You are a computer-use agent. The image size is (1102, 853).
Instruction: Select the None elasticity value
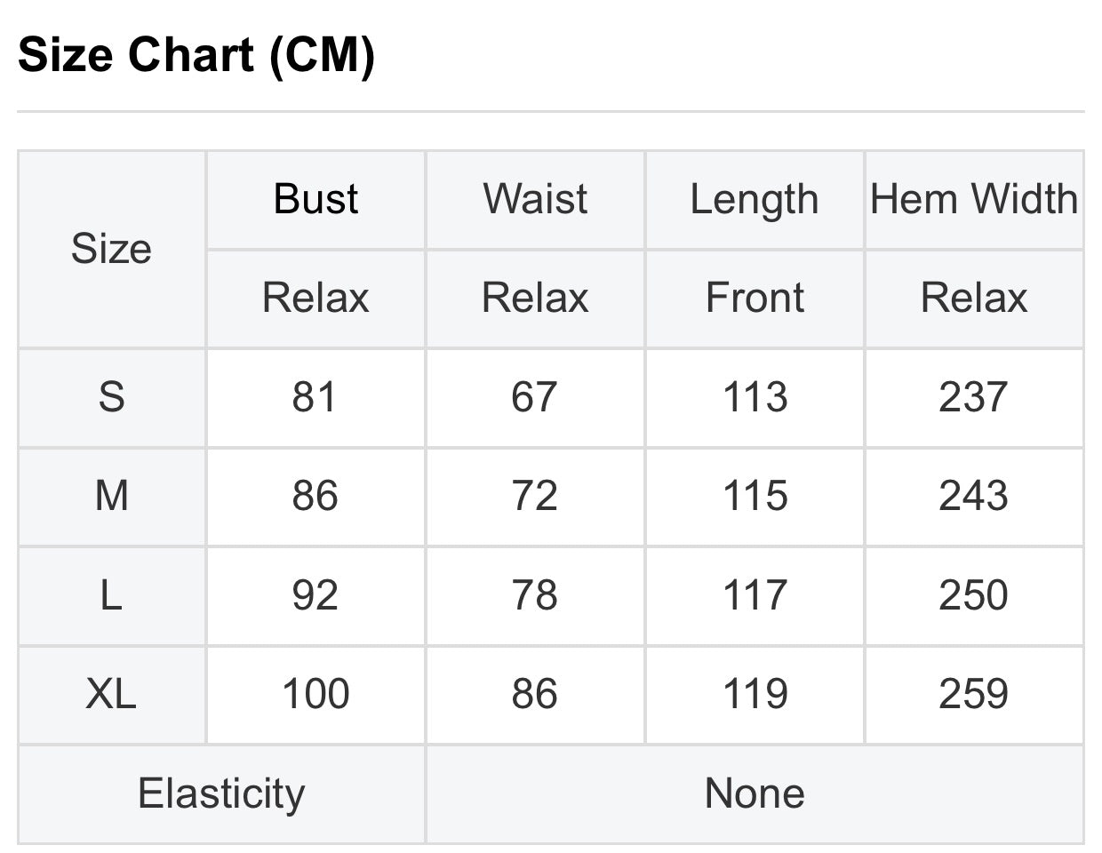pyautogui.click(x=755, y=793)
